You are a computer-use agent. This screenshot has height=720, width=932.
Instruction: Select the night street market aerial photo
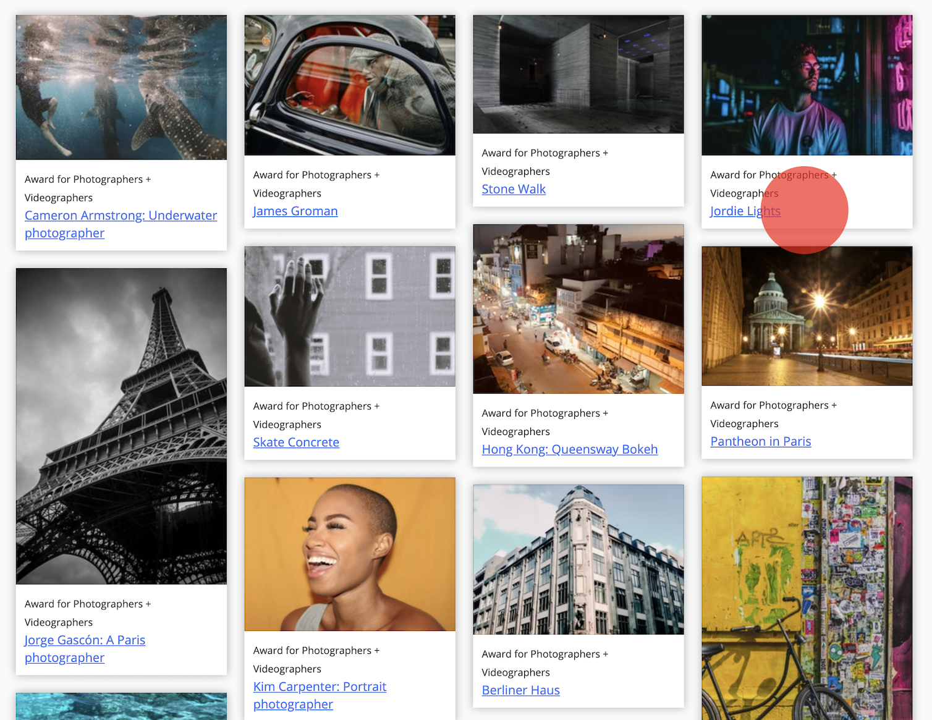(x=578, y=309)
